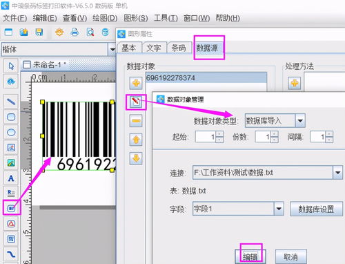This screenshot has height=264, width=345.
Task: Click the Open file folder icon
Action: click(23, 32)
